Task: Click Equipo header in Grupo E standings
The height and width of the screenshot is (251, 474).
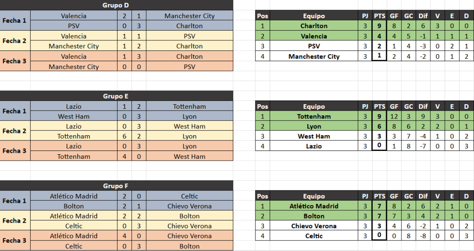Action: pos(314,107)
